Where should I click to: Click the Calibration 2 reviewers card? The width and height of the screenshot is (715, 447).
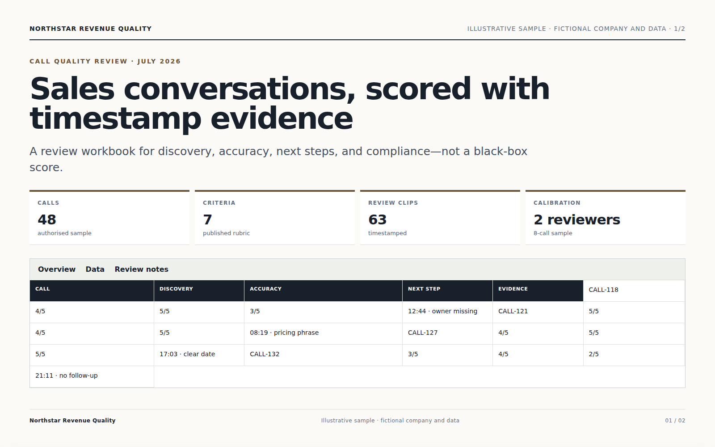click(606, 218)
